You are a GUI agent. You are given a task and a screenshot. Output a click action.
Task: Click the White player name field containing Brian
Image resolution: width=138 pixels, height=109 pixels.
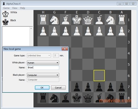tap(43, 68)
